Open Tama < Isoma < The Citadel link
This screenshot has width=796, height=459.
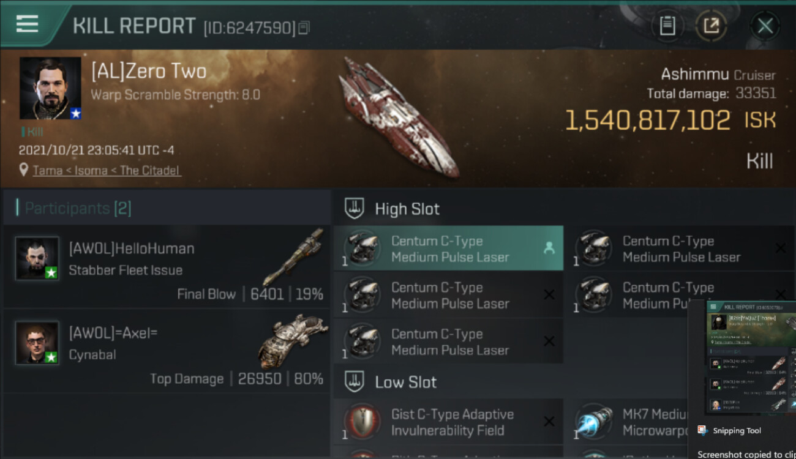[107, 171]
